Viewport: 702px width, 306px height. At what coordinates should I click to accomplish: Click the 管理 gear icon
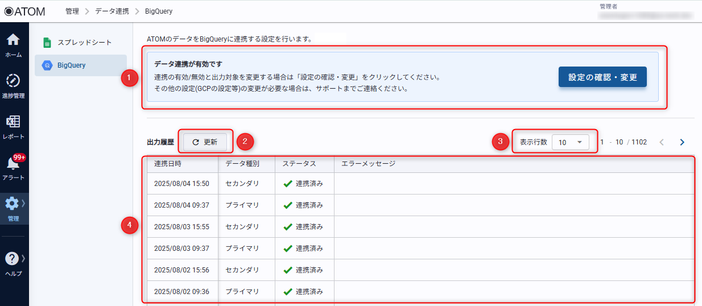click(12, 204)
